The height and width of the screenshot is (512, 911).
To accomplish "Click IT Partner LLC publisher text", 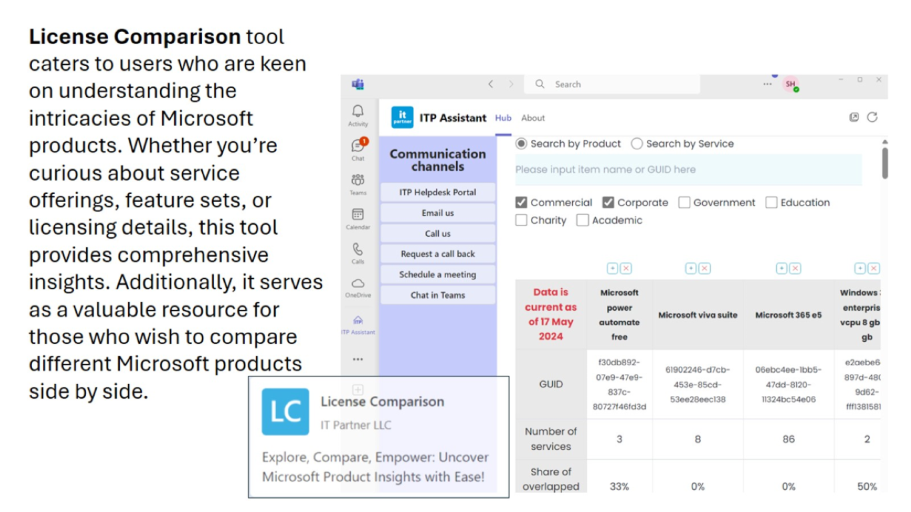I will 356,425.
